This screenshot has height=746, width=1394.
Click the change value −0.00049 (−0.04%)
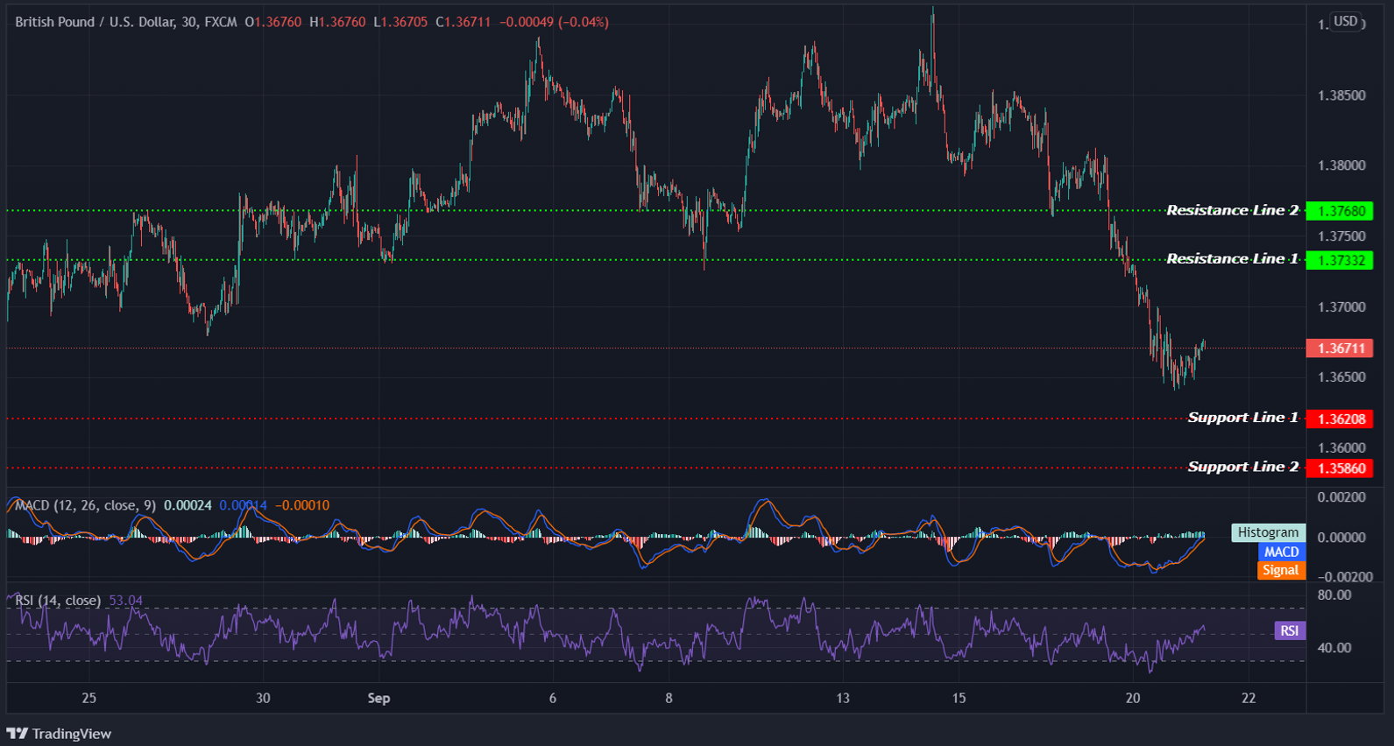pyautogui.click(x=554, y=22)
